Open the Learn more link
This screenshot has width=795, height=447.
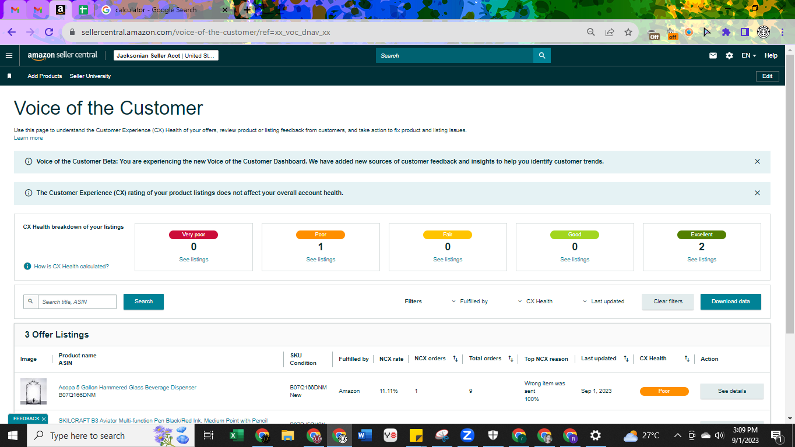coord(29,138)
